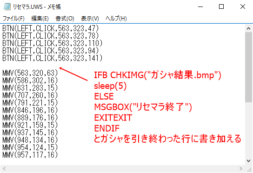Click line BTN(LEFT,CLICK,563,323,78)
This screenshot has height=173, width=253.
click(x=51, y=36)
